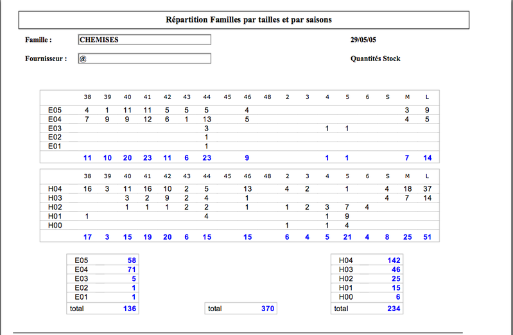Click the E-season total 136
513x335 pixels.
130,309
